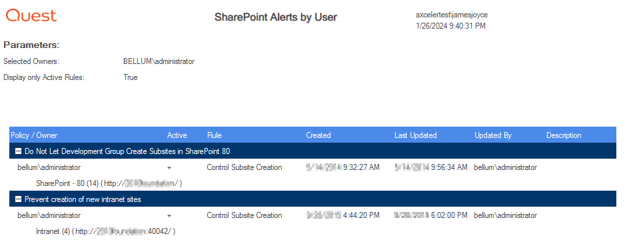Click Updated By bellum\administrator in the 6:02:00 PM row

(506, 215)
